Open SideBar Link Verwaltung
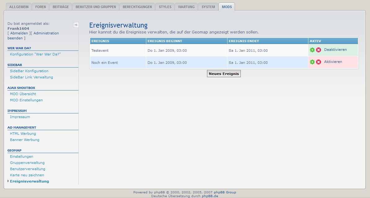 (31, 77)
